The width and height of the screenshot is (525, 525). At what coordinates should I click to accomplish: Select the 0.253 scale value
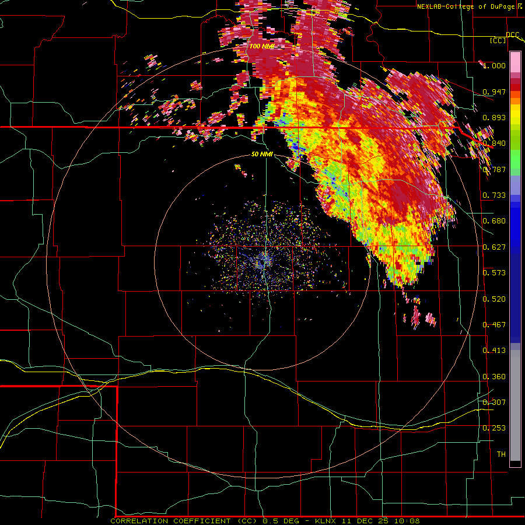pos(494,428)
